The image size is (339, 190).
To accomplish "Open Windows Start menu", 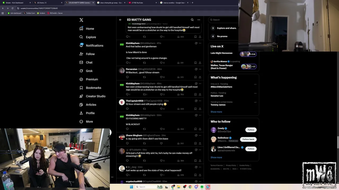I will [131, 187].
